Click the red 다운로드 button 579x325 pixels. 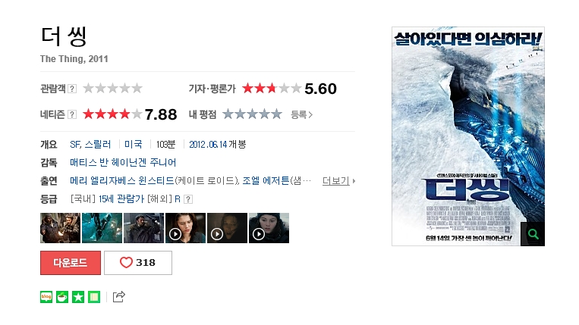tap(71, 263)
